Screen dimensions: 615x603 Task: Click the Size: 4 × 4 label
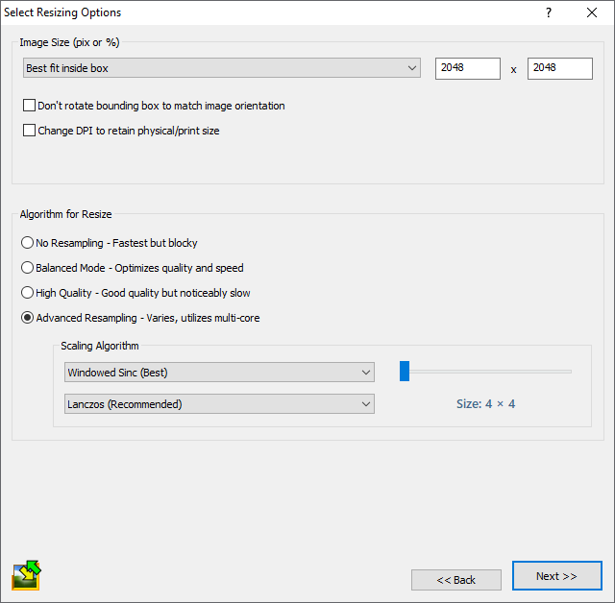pyautogui.click(x=485, y=404)
